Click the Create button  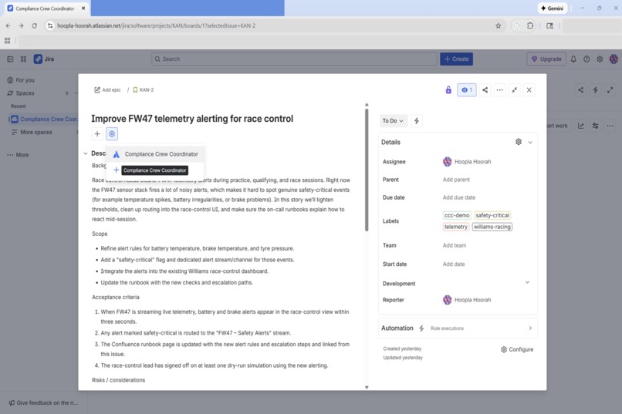[456, 59]
